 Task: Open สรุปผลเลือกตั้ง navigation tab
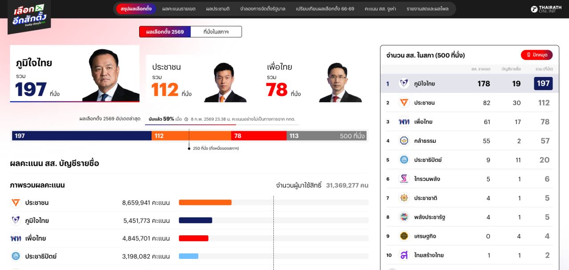coord(136,9)
